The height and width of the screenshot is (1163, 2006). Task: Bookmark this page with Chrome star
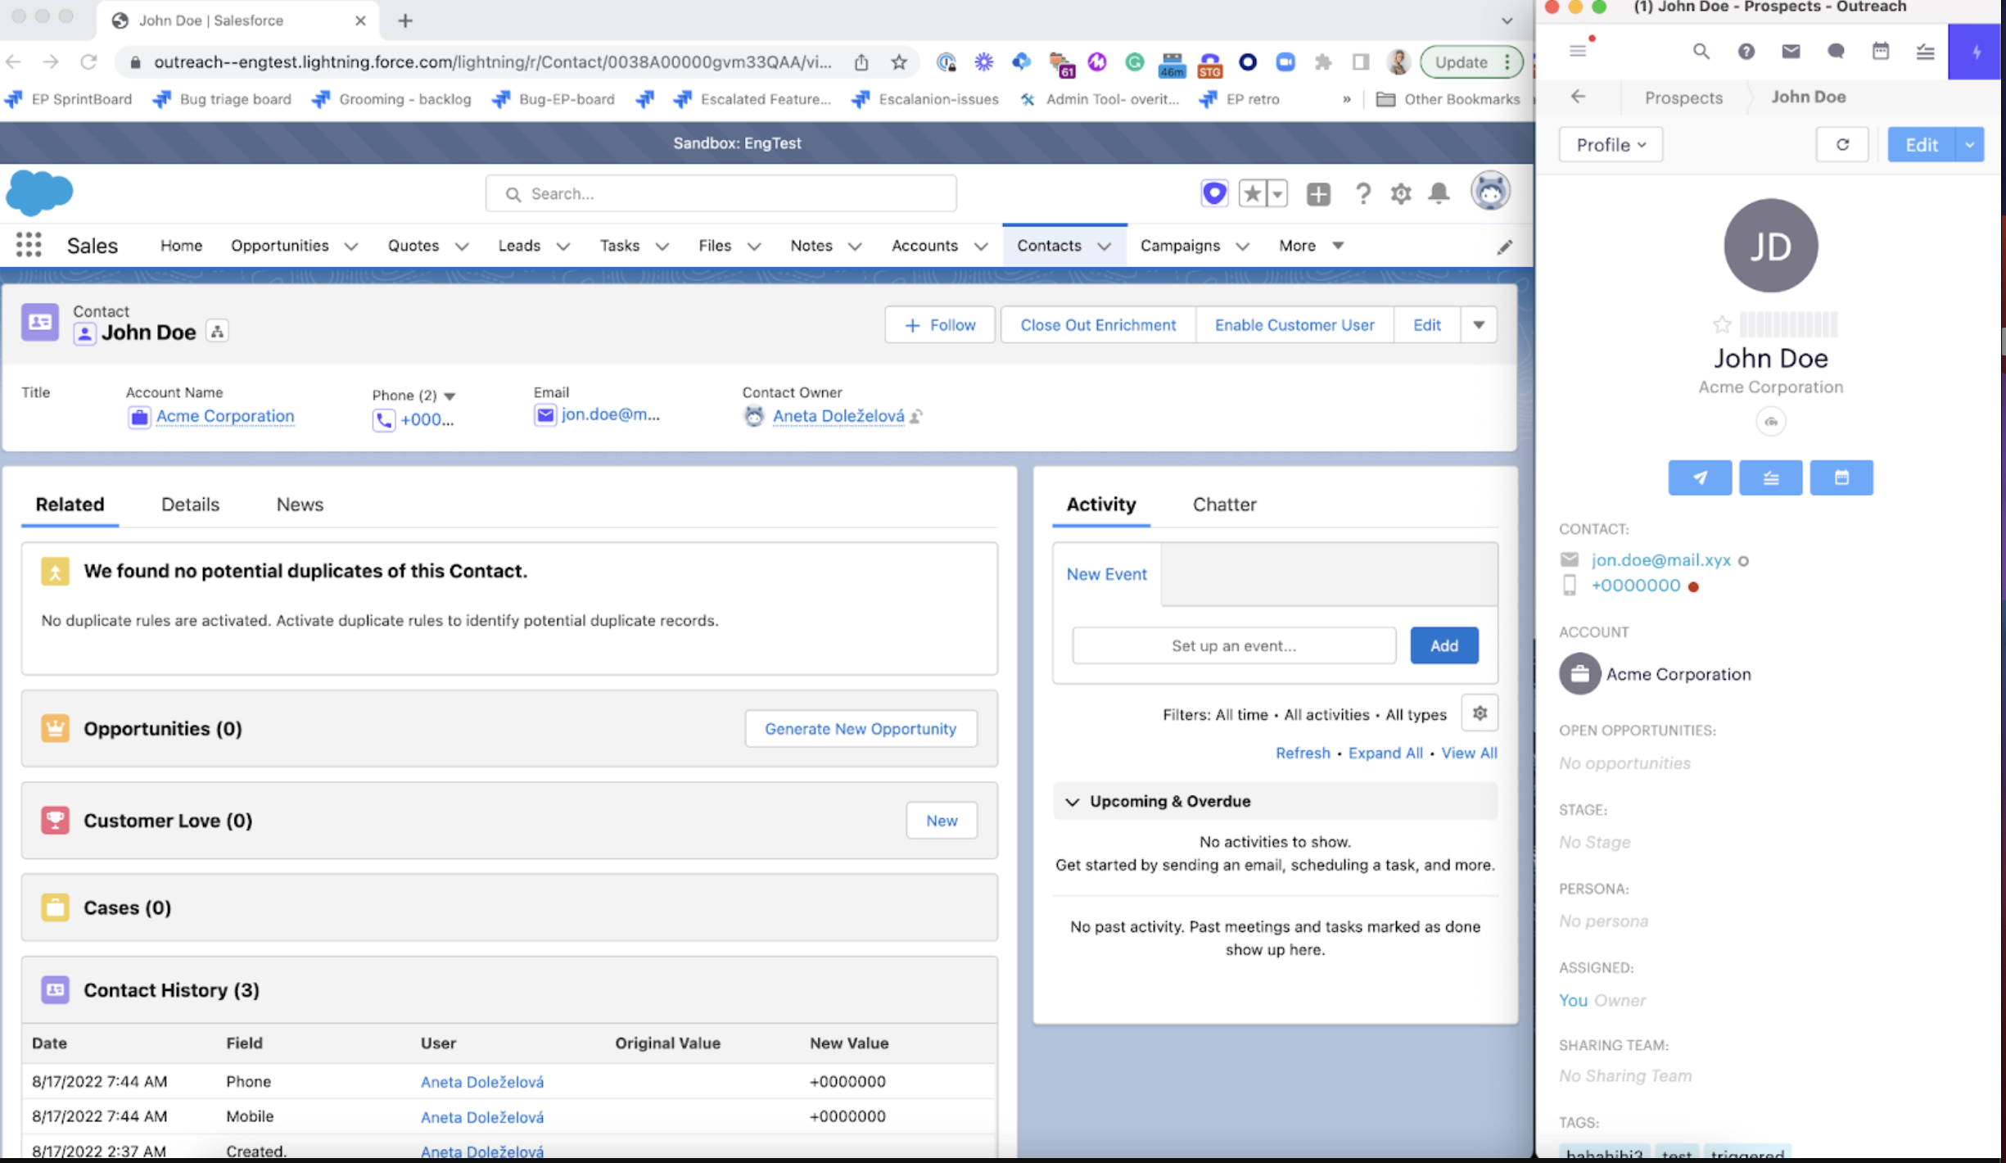pos(899,62)
